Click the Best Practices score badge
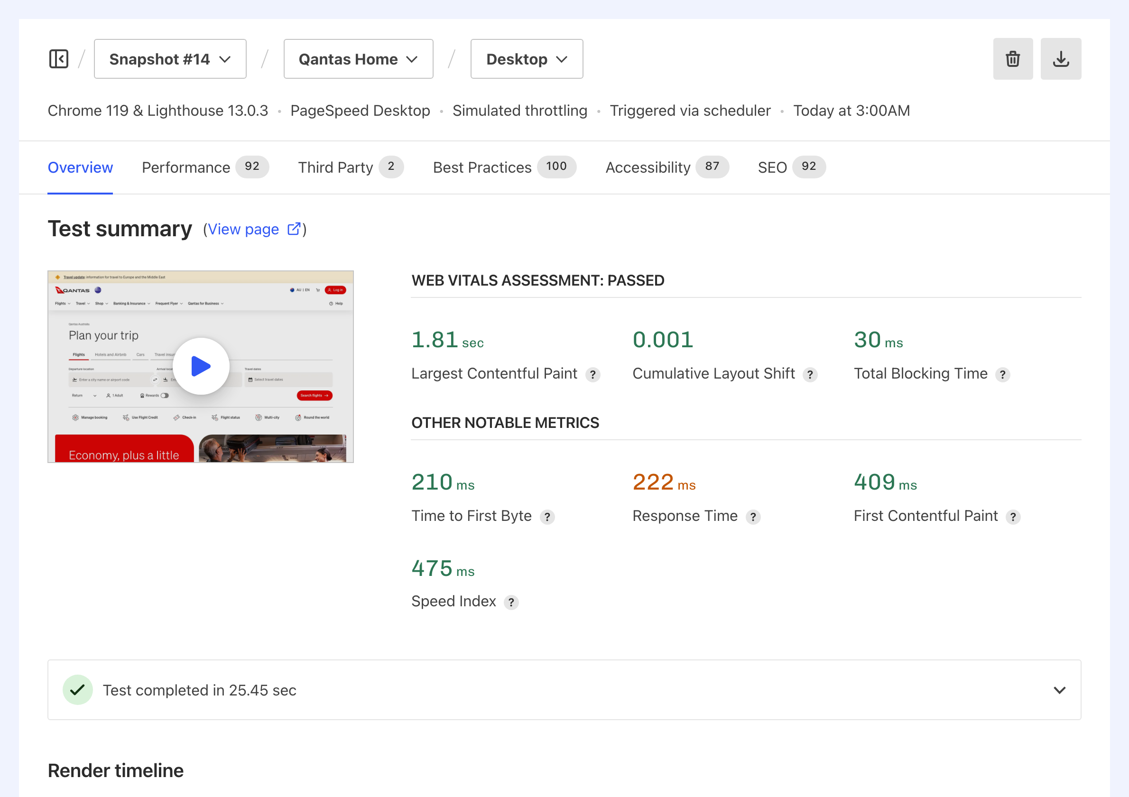The height and width of the screenshot is (797, 1129). 556,167
